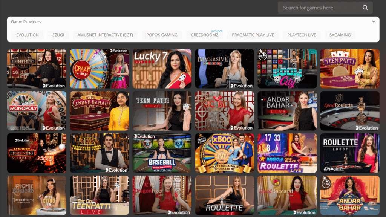This screenshot has height=217, width=386.
Task: Open Weekly Mega Wheel Tournament tile
Action: (x=225, y=153)
